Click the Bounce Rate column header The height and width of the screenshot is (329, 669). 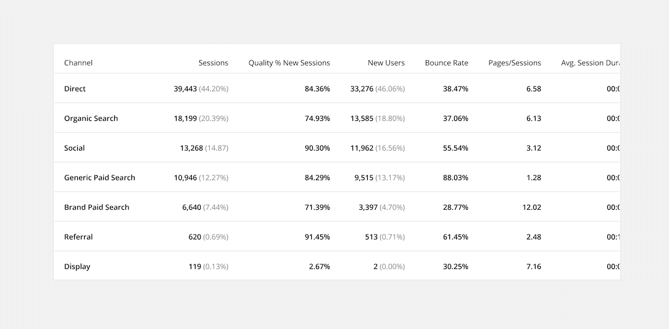446,63
